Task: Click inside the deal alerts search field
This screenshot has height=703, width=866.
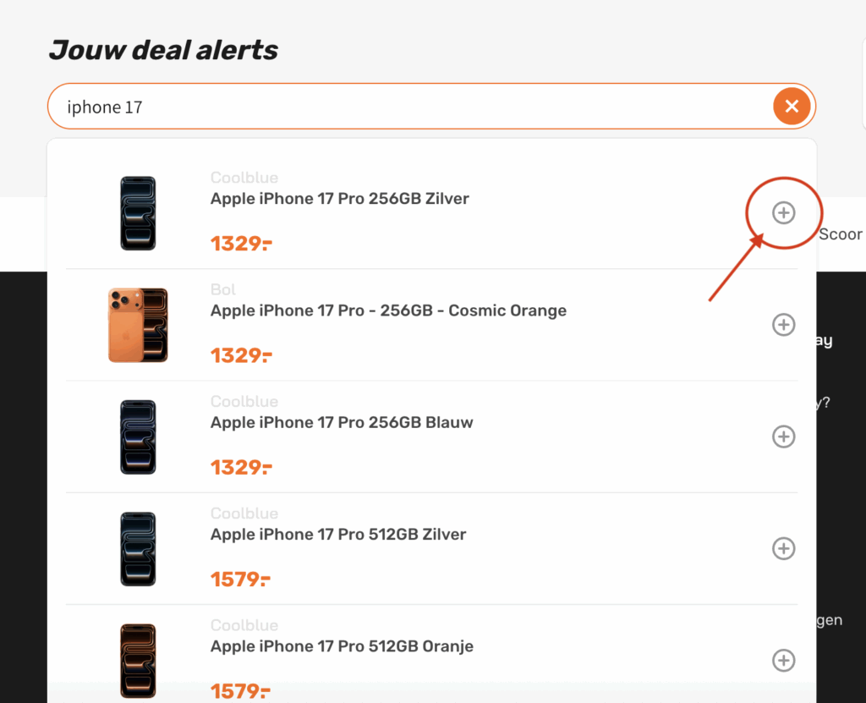Action: 406,107
